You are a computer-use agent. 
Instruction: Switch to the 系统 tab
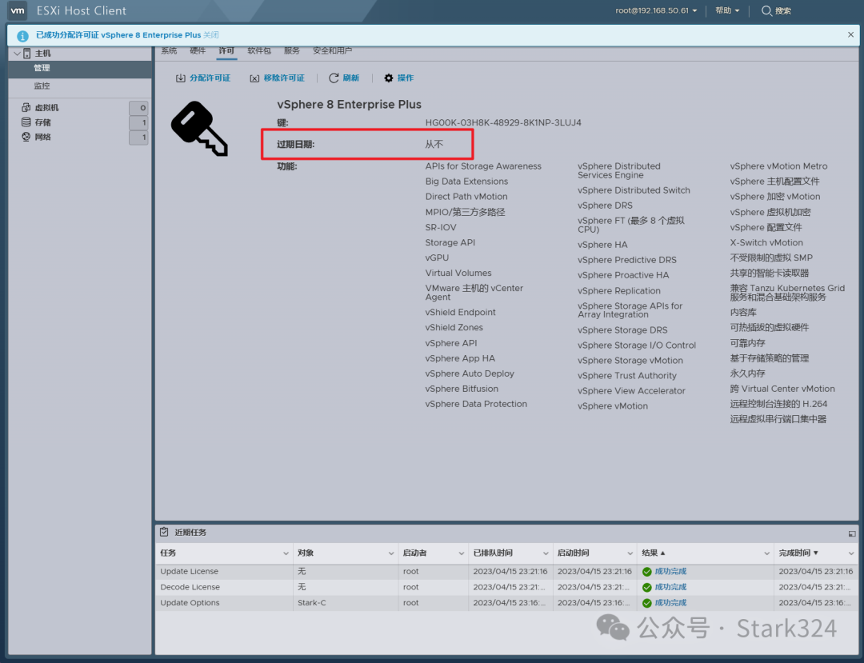coord(169,50)
